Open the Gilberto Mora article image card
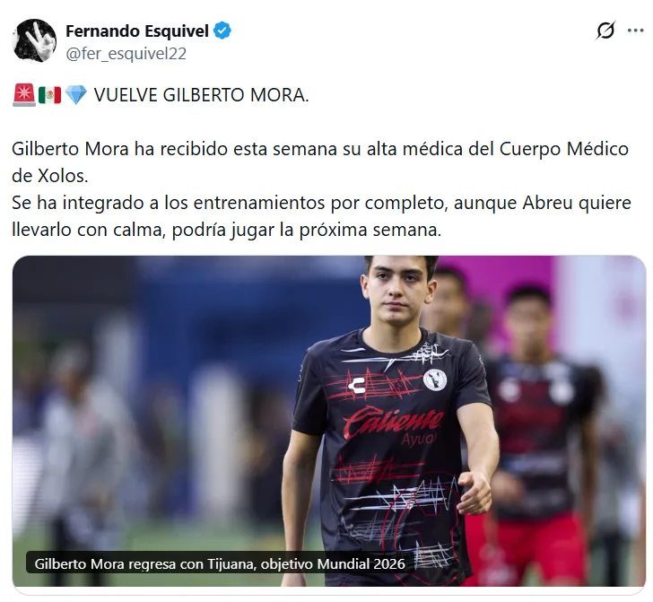The image size is (653, 602). tap(329, 421)
